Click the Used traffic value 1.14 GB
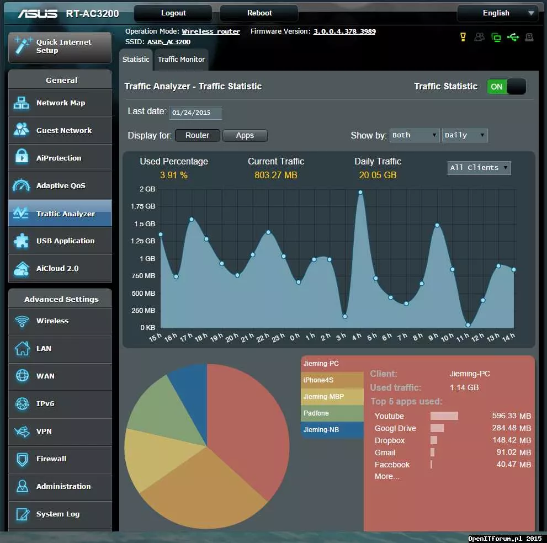 (464, 388)
